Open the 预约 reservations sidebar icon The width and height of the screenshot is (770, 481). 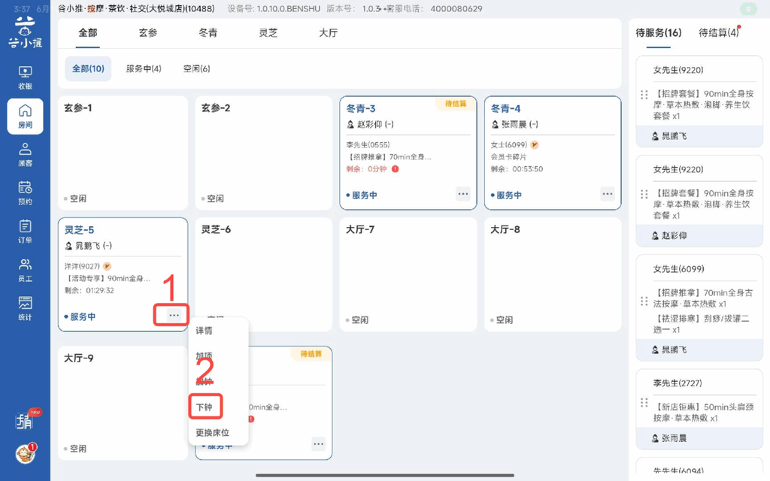pyautogui.click(x=25, y=193)
